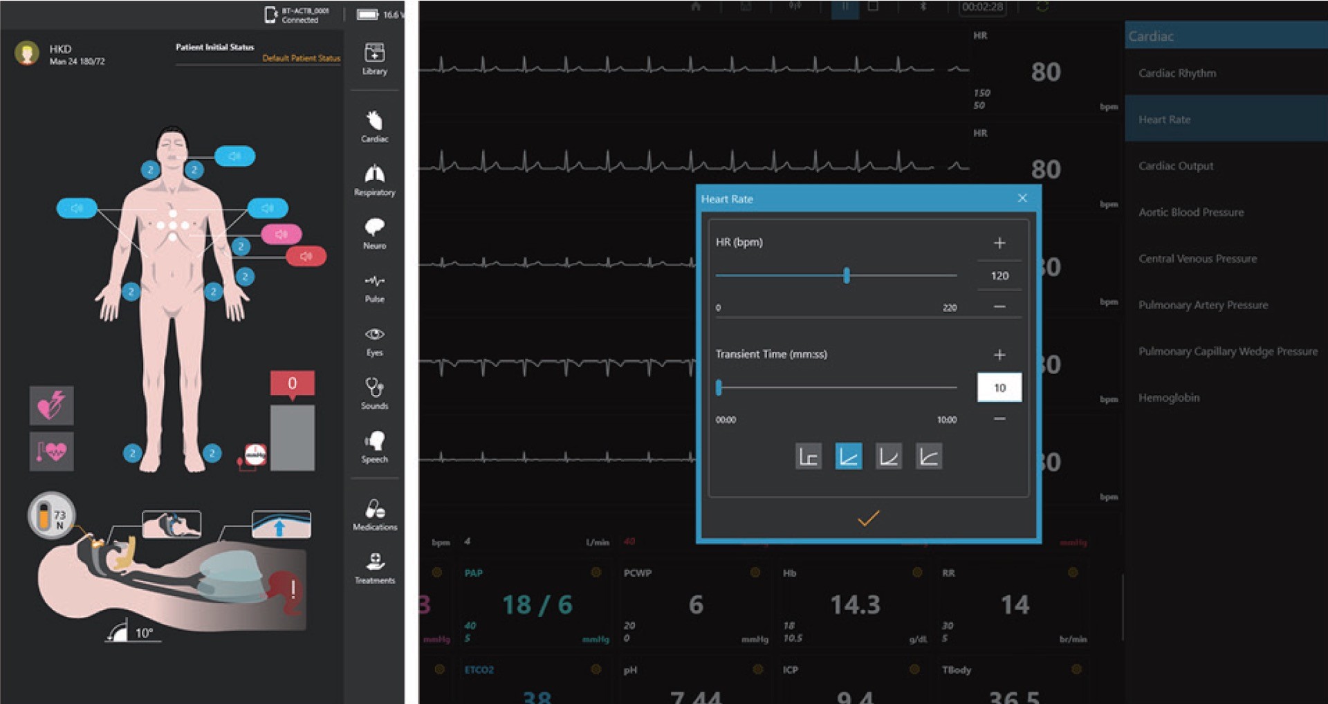Click the defibrillation heart icon
This screenshot has height=704, width=1328.
point(51,405)
